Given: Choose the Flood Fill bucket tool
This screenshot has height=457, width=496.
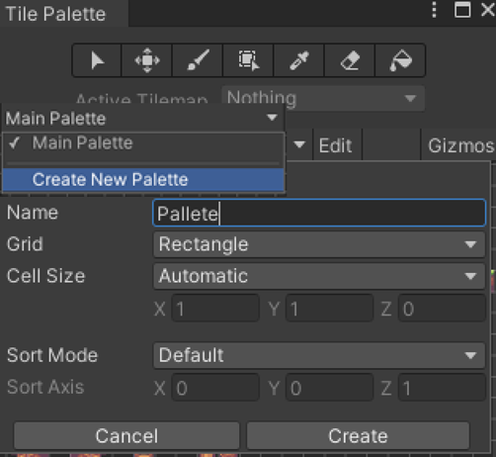Looking at the screenshot, I should (400, 60).
